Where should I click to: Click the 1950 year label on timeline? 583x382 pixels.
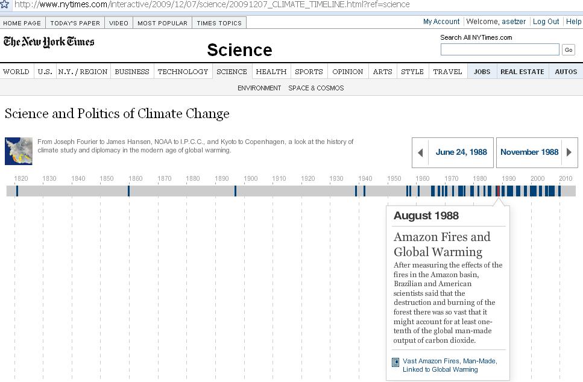(x=394, y=178)
